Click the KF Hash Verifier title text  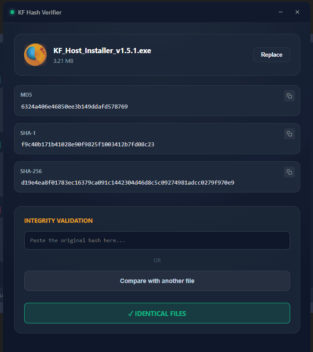click(x=40, y=12)
